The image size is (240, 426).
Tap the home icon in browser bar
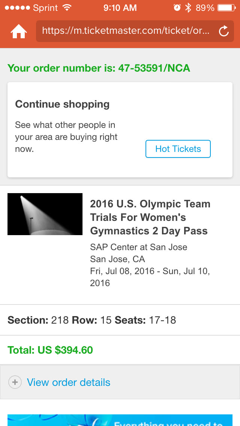tap(19, 31)
